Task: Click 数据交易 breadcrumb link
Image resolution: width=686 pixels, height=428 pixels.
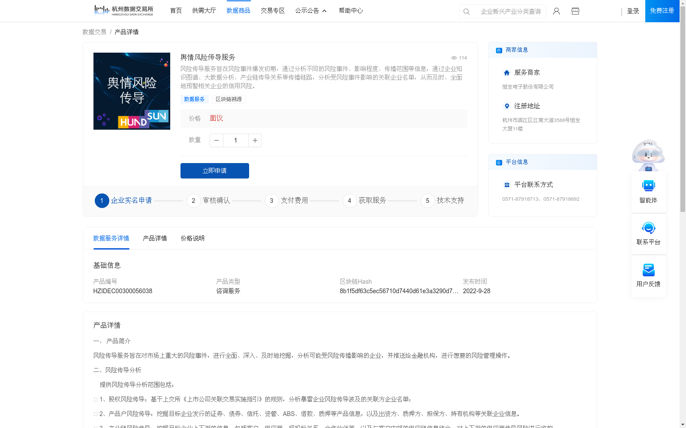Action: click(x=94, y=32)
